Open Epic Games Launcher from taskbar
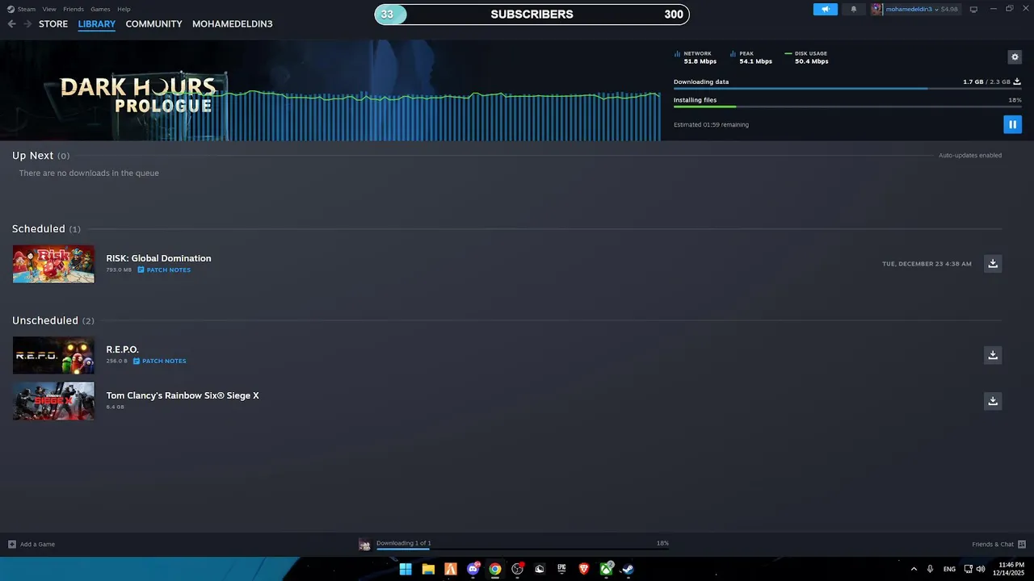1034x581 pixels. point(561,569)
